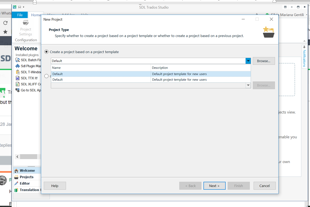Image resolution: width=310 pixels, height=207 pixels.
Task: Click the left scroll arrow in Welcome panel
Action: [x=17, y=157]
